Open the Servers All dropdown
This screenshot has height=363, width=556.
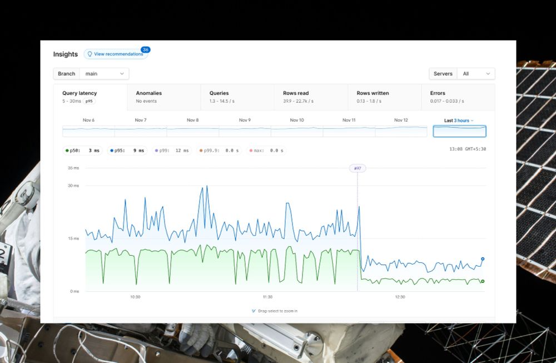pyautogui.click(x=461, y=74)
